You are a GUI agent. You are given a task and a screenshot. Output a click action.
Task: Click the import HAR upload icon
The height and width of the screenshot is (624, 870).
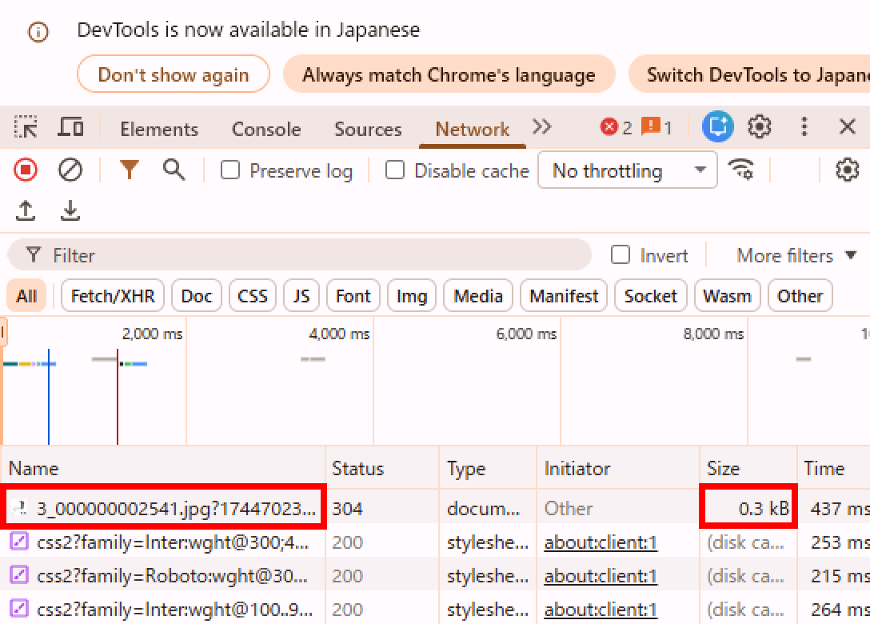click(x=26, y=211)
